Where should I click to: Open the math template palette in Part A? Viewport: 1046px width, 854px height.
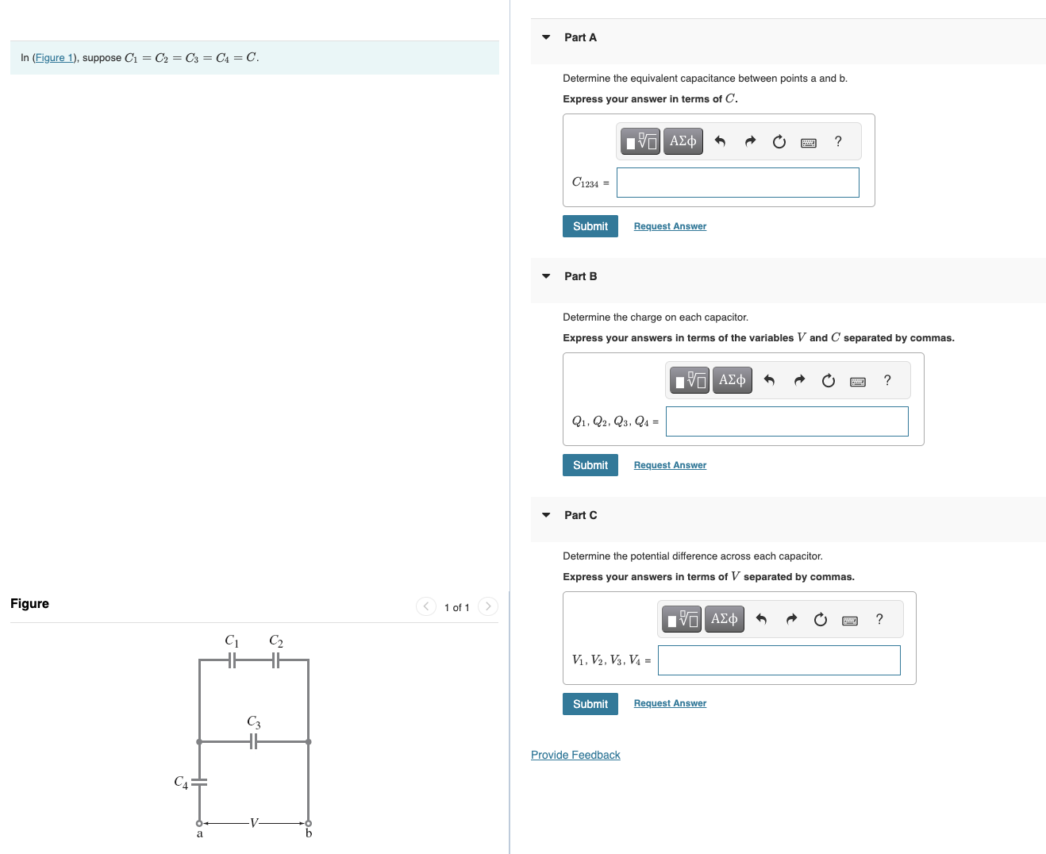tap(640, 140)
